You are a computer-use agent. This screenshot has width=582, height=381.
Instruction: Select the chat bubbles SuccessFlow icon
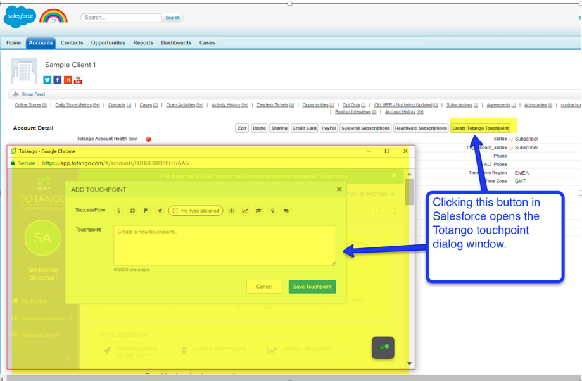286,211
